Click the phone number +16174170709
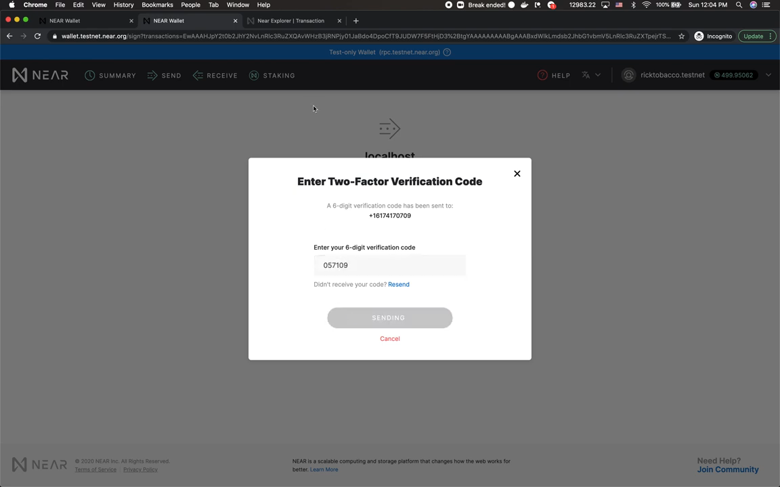The height and width of the screenshot is (487, 780). click(x=389, y=216)
